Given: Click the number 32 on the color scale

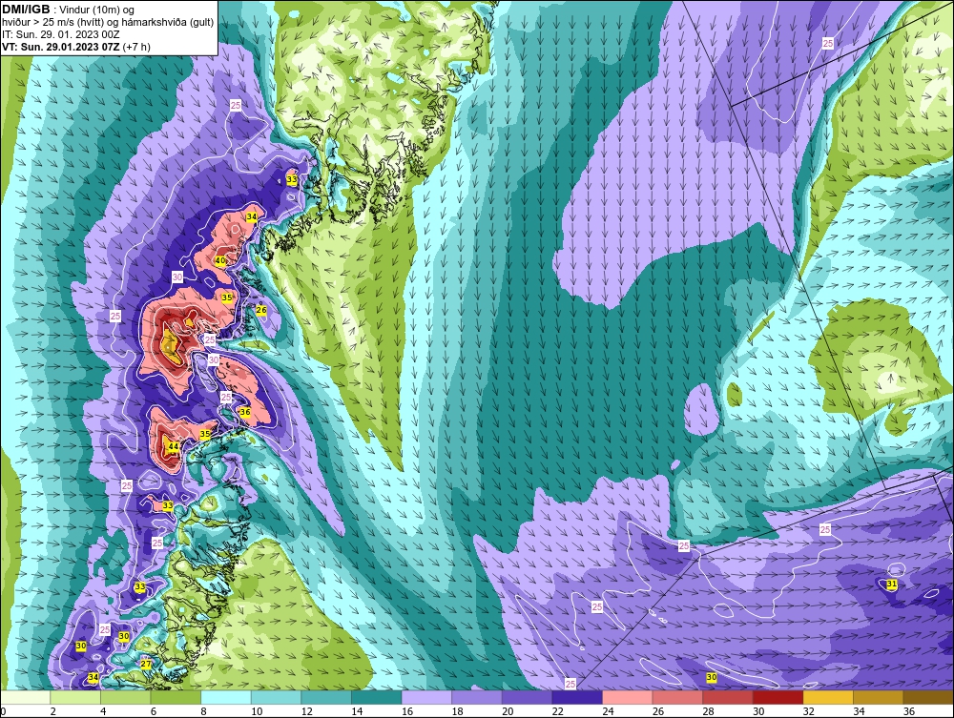Looking at the screenshot, I should tap(809, 711).
